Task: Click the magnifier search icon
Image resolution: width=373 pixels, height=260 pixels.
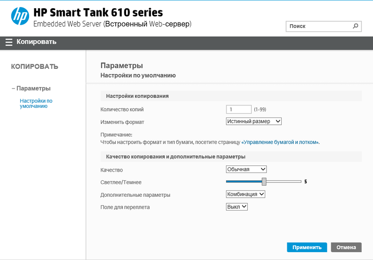Action: [x=356, y=26]
